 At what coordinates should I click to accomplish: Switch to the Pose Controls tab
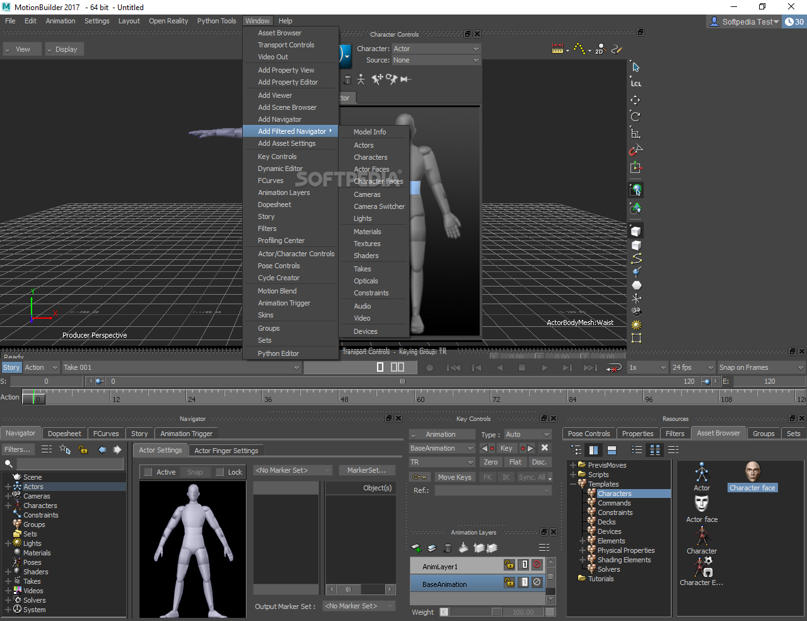coord(589,434)
